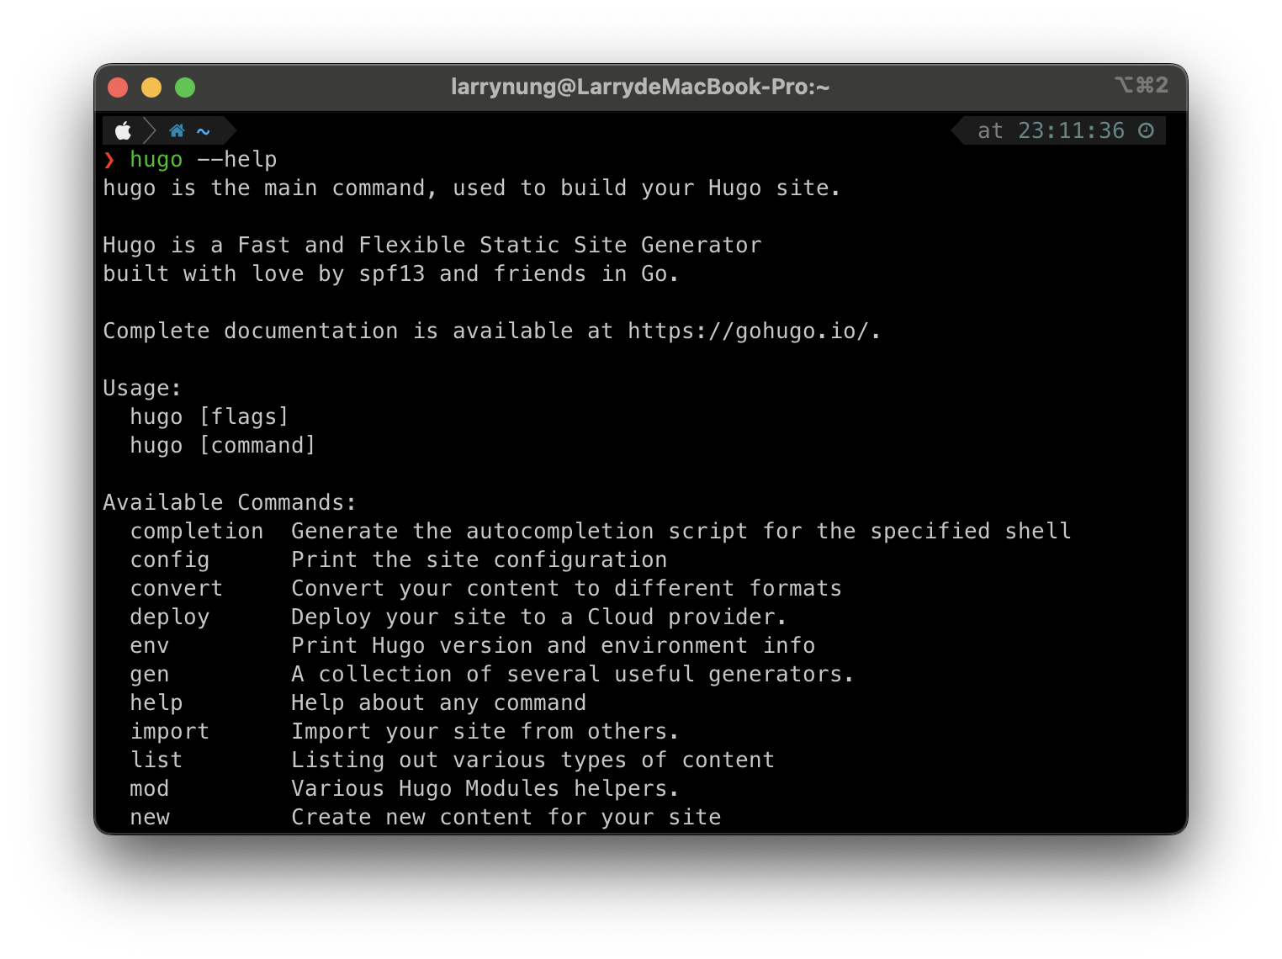Click the 'help' command name in list
The width and height of the screenshot is (1282, 959).
point(156,703)
